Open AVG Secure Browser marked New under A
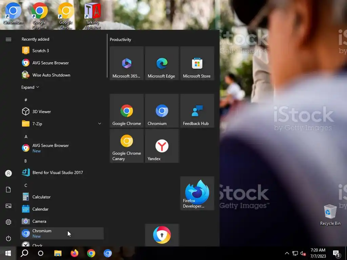The height and width of the screenshot is (260, 347). (62, 148)
